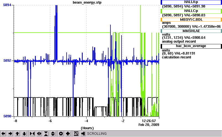Click the -4 hours axis label
The width and height of the screenshot is (222, 137).
click(x=86, y=121)
